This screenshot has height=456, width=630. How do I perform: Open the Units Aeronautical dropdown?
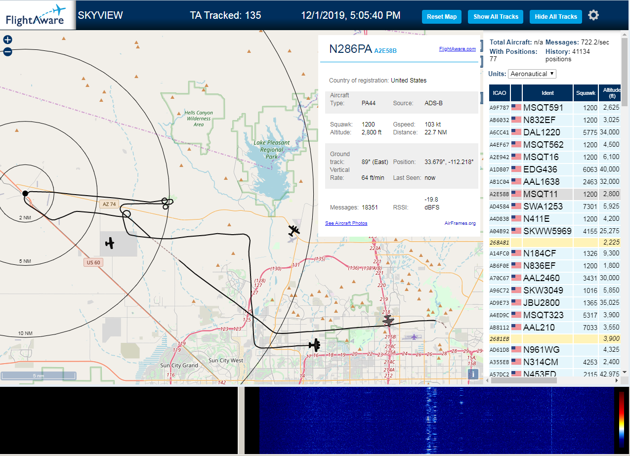pos(532,74)
